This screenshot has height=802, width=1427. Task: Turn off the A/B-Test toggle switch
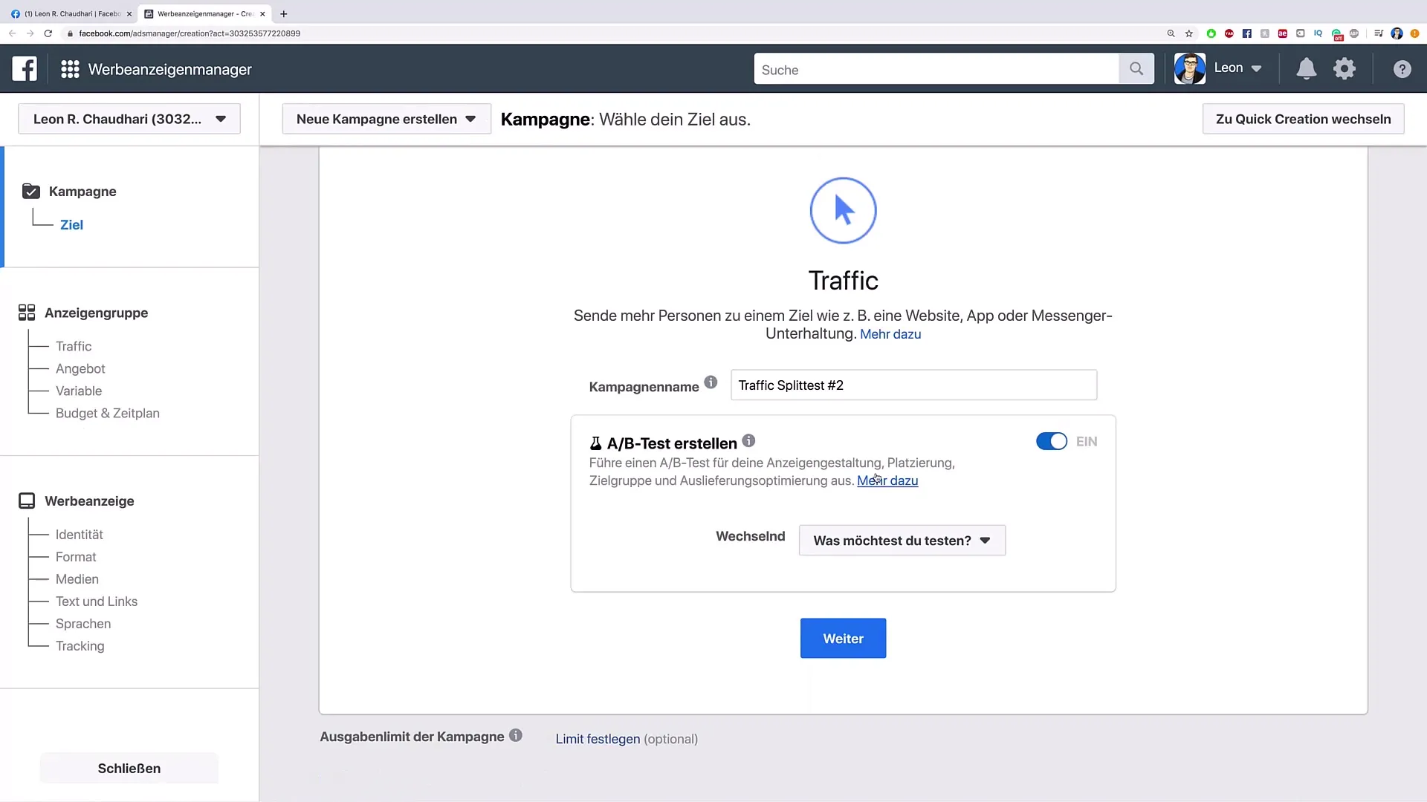pos(1052,441)
